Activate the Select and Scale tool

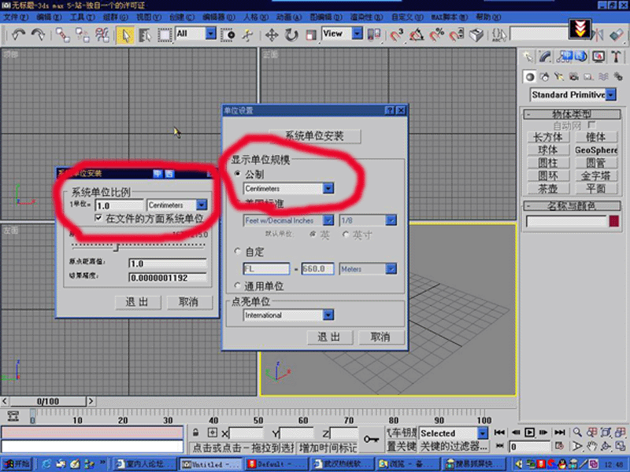pyautogui.click(x=311, y=35)
